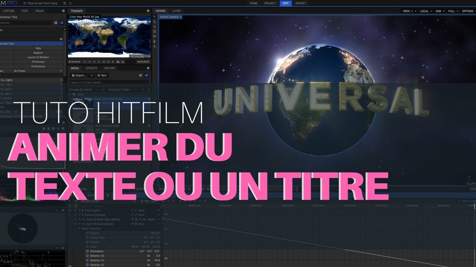Click New button in Media panel
This screenshot has height=267, width=476.
[102, 75]
